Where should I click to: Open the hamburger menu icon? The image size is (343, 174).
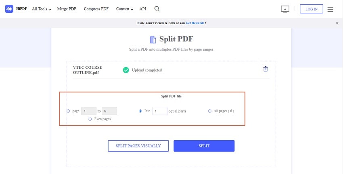click(x=330, y=9)
